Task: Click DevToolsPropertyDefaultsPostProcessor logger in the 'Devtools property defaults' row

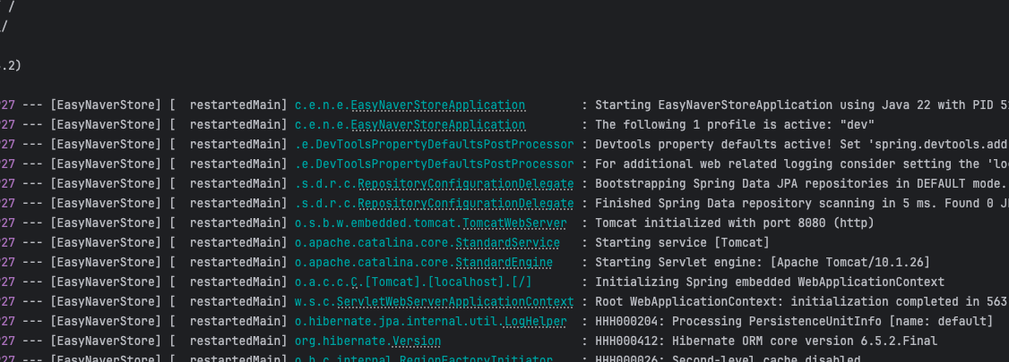Action: point(435,145)
